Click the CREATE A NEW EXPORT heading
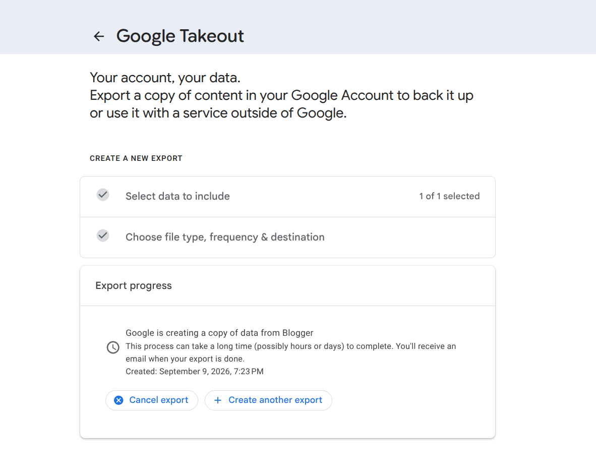The image size is (596, 474). click(x=136, y=158)
